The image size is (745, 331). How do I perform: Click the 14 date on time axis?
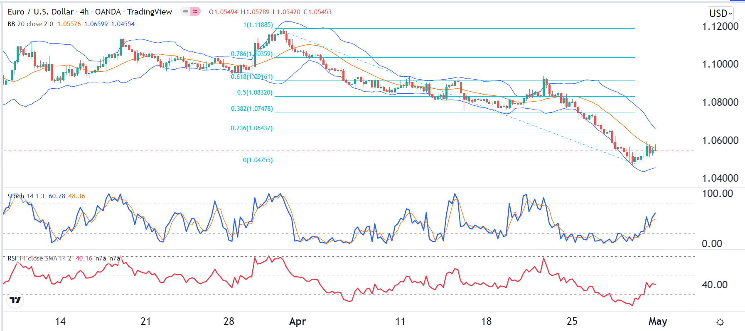click(60, 321)
